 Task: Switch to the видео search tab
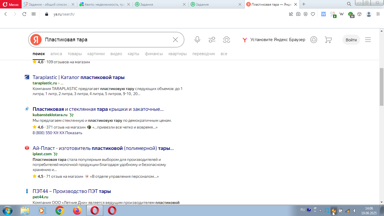pyautogui.click(x=116, y=54)
